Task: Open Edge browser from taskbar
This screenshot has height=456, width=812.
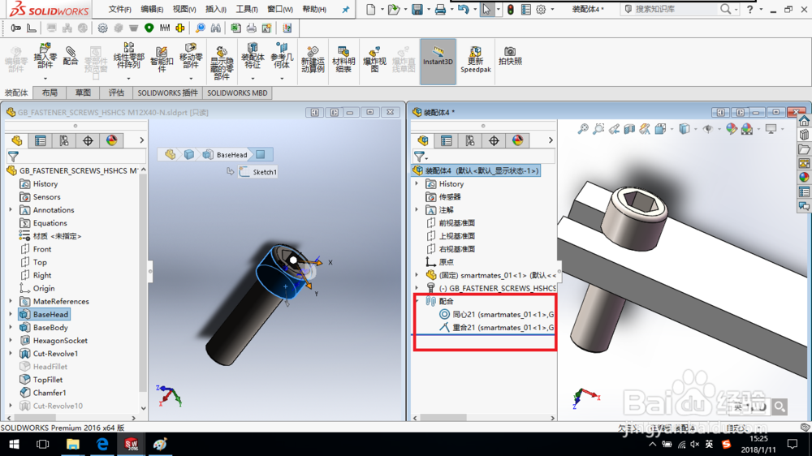Action: (102, 444)
